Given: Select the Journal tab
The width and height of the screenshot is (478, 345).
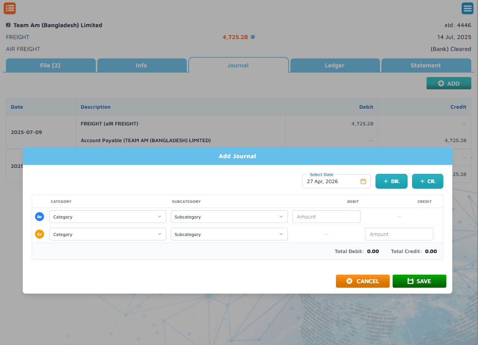Looking at the screenshot, I should coord(238,65).
